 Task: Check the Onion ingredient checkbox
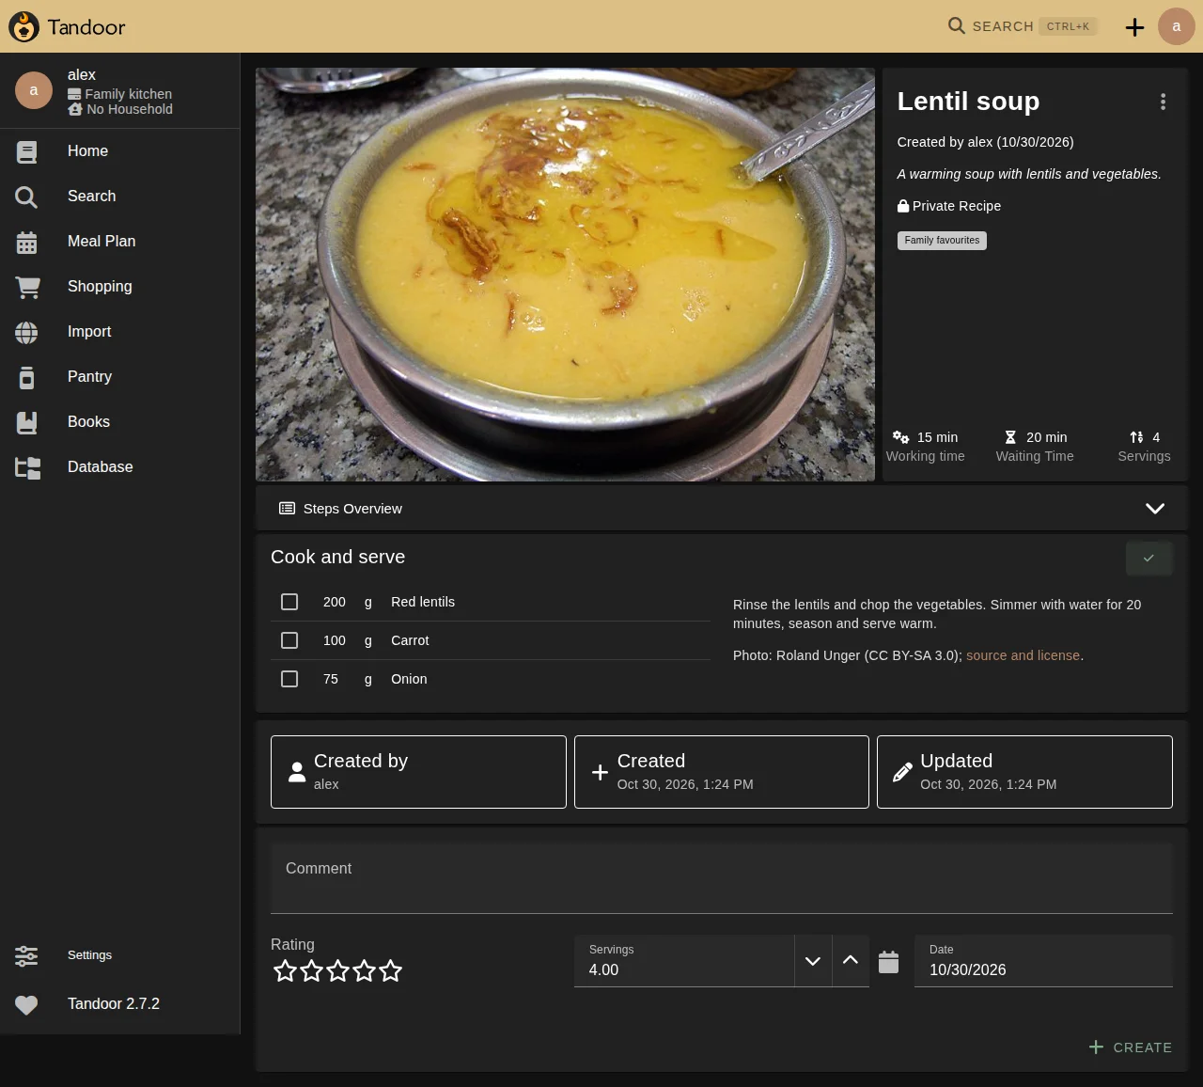pos(289,679)
